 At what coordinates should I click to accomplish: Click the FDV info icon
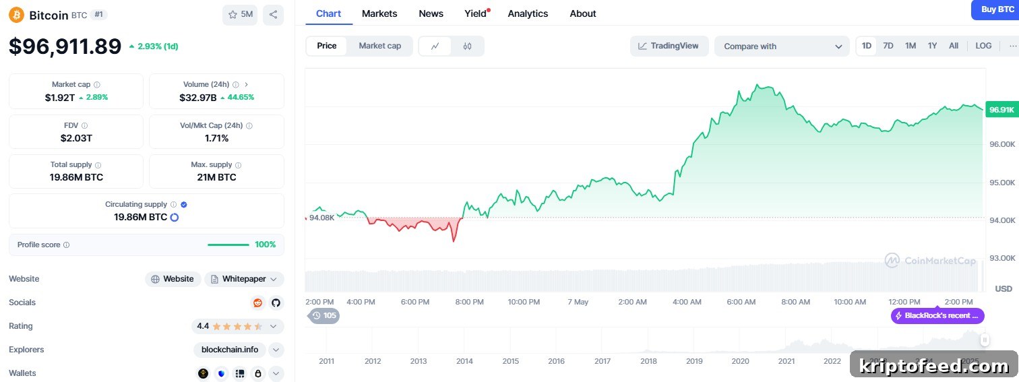click(x=84, y=125)
